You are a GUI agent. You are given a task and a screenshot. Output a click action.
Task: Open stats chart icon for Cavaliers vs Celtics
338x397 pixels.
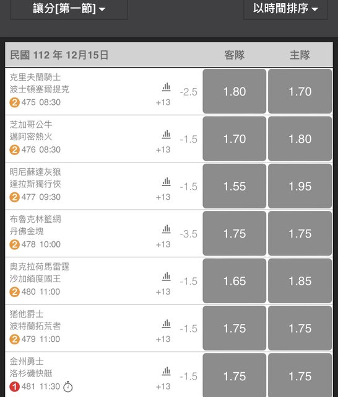point(167,87)
